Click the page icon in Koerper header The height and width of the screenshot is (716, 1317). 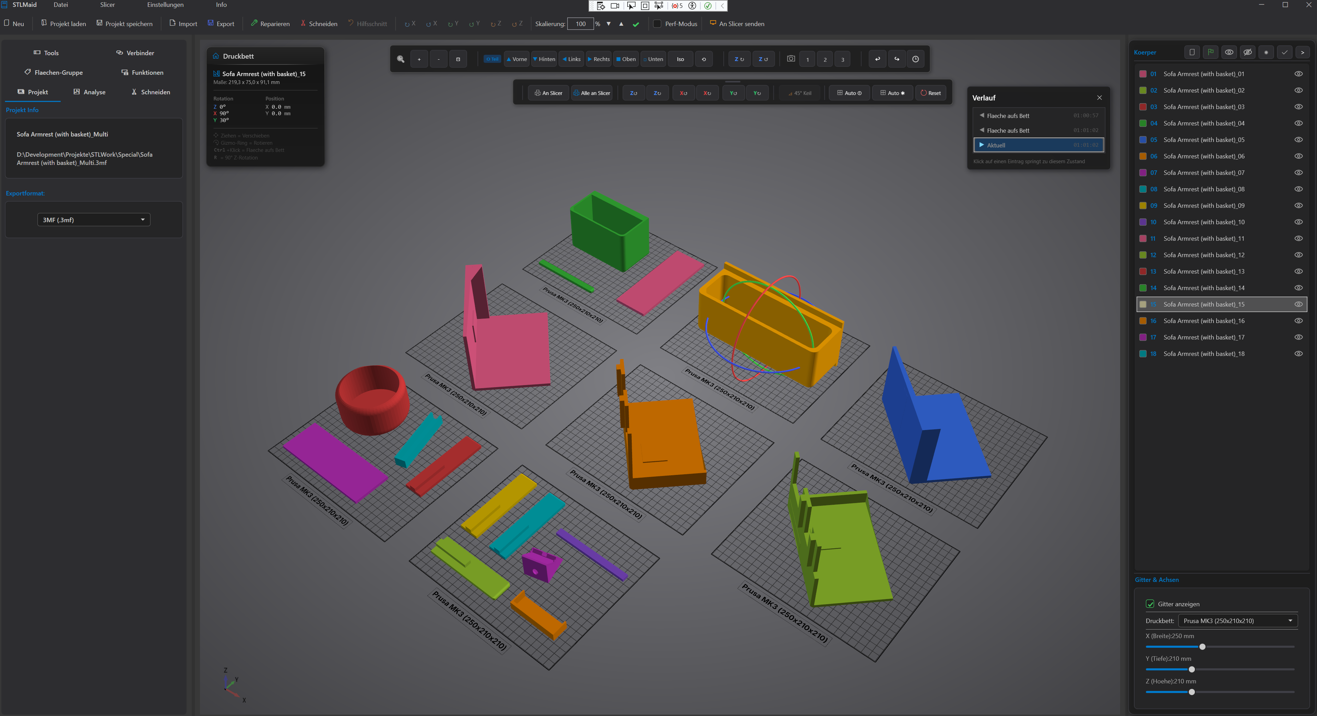pos(1192,52)
